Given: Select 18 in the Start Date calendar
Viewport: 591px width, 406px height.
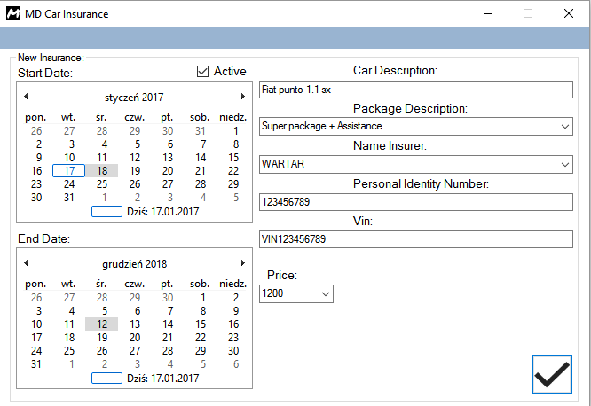Looking at the screenshot, I should click(x=102, y=170).
